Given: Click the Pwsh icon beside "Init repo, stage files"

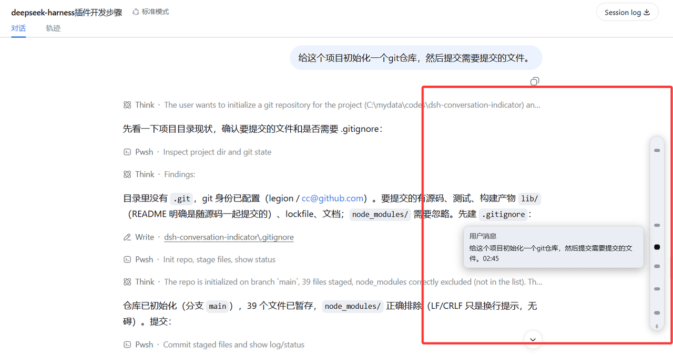Looking at the screenshot, I should (127, 259).
